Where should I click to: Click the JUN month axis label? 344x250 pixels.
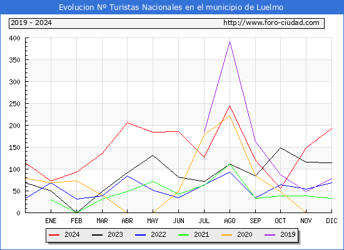[x=179, y=221]
